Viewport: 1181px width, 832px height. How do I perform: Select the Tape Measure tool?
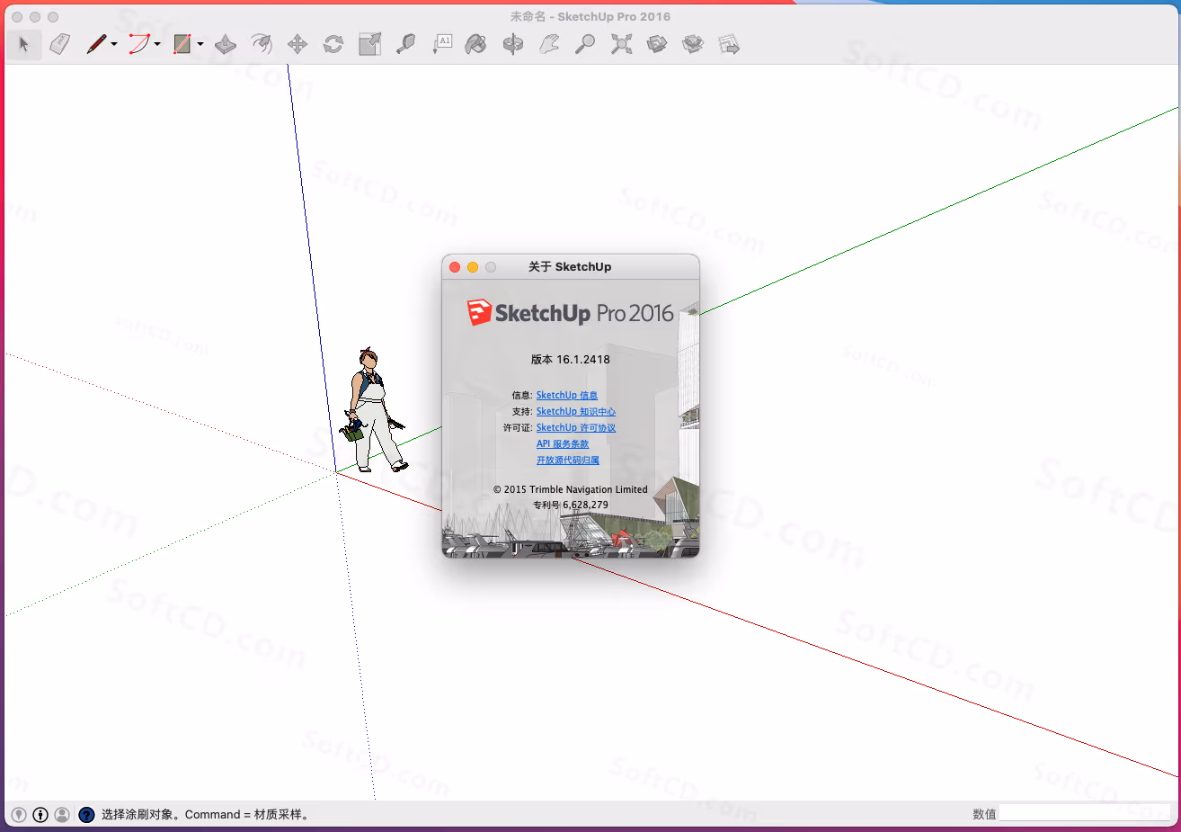pyautogui.click(x=405, y=44)
